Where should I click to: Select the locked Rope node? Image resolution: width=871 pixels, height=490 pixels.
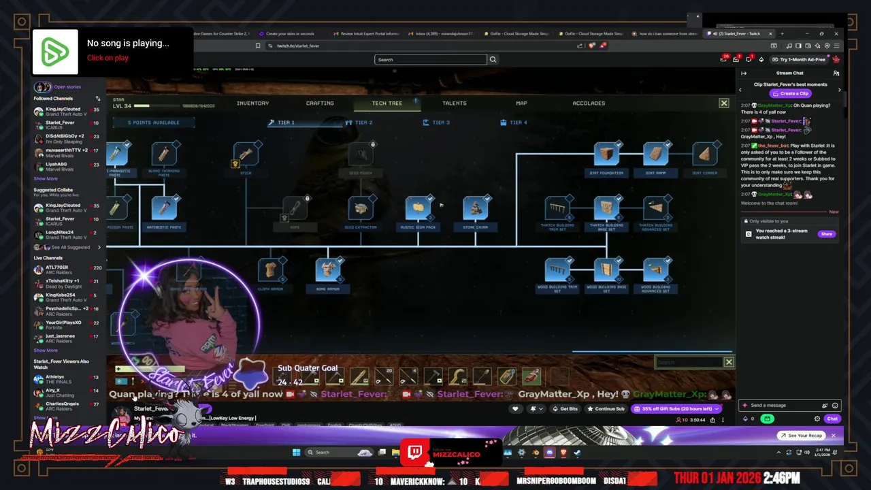[x=295, y=209]
